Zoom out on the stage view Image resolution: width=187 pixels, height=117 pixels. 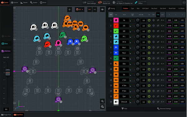tap(102, 107)
